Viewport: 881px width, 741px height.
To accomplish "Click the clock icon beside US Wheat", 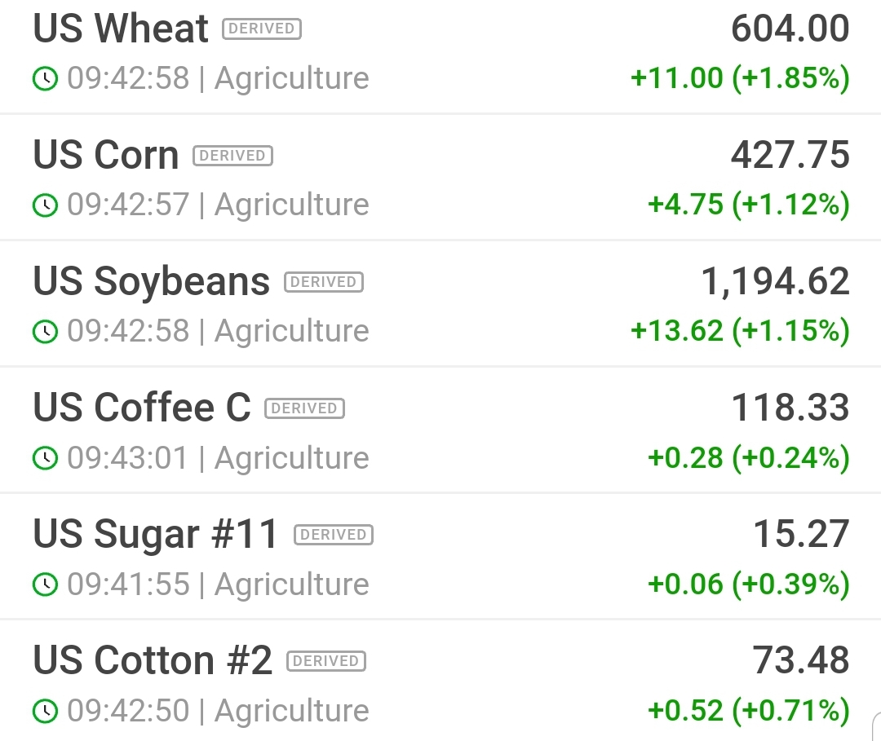I will 45,79.
